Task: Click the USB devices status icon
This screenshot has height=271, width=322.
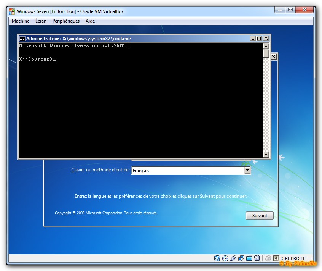Action: click(x=233, y=258)
